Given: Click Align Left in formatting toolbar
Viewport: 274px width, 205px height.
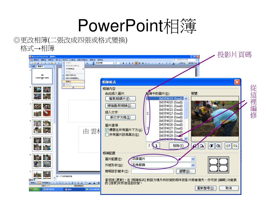Looking at the screenshot, I should click(136, 63).
